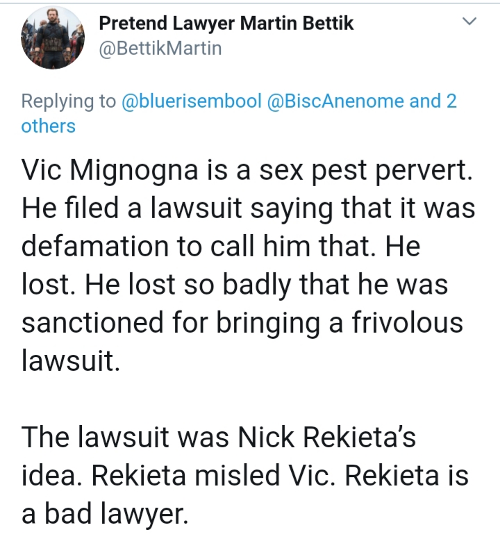Click the line 'defamation to call him that. He'

[220, 247]
